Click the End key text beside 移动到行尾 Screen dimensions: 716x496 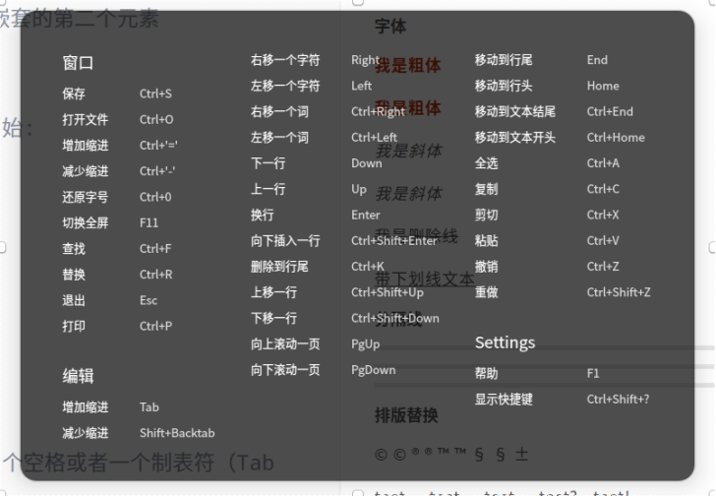point(597,60)
